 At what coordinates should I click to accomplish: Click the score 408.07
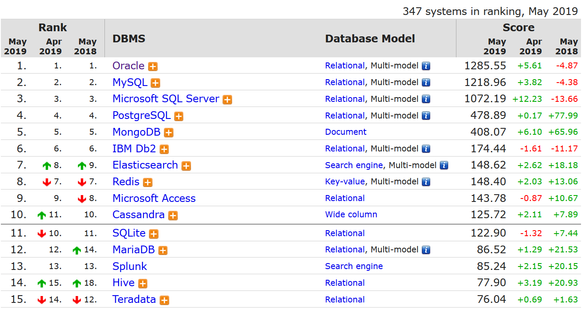pos(488,132)
